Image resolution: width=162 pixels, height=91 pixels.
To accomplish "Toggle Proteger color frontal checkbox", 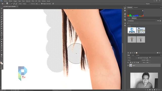I will click(x=42, y=4).
